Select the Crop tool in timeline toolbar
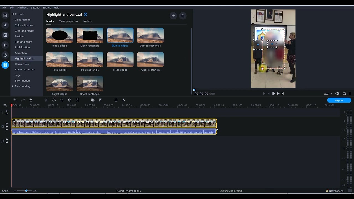 click(62, 100)
